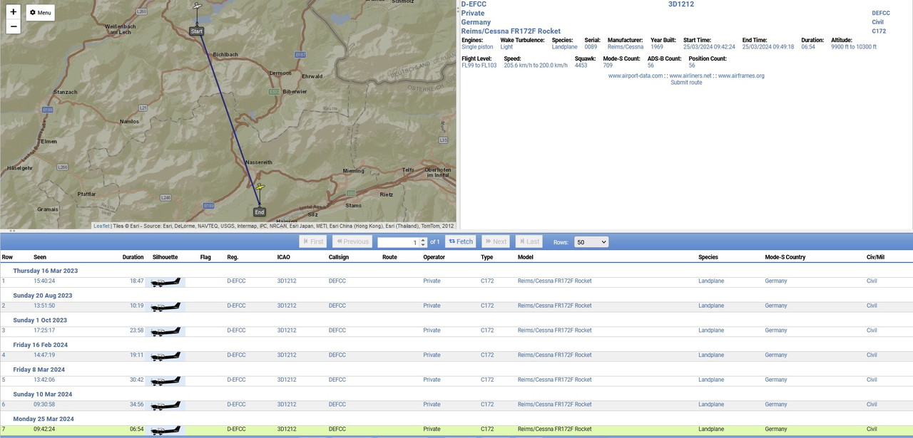Open the www.airframes.org link
This screenshot has height=438, width=913.
(x=741, y=75)
